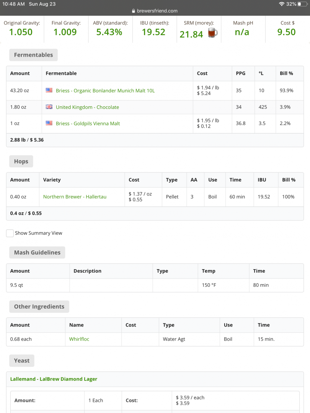Select the Hops section header

click(x=21, y=161)
